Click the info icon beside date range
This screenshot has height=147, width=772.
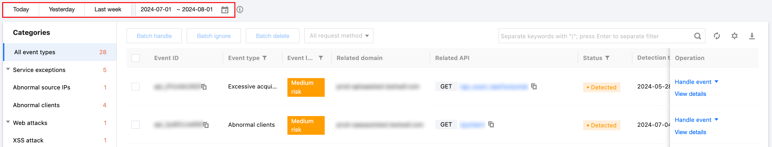tap(240, 10)
